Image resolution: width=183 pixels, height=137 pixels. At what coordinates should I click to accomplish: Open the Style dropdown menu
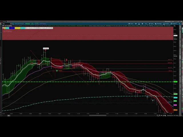[151, 24]
